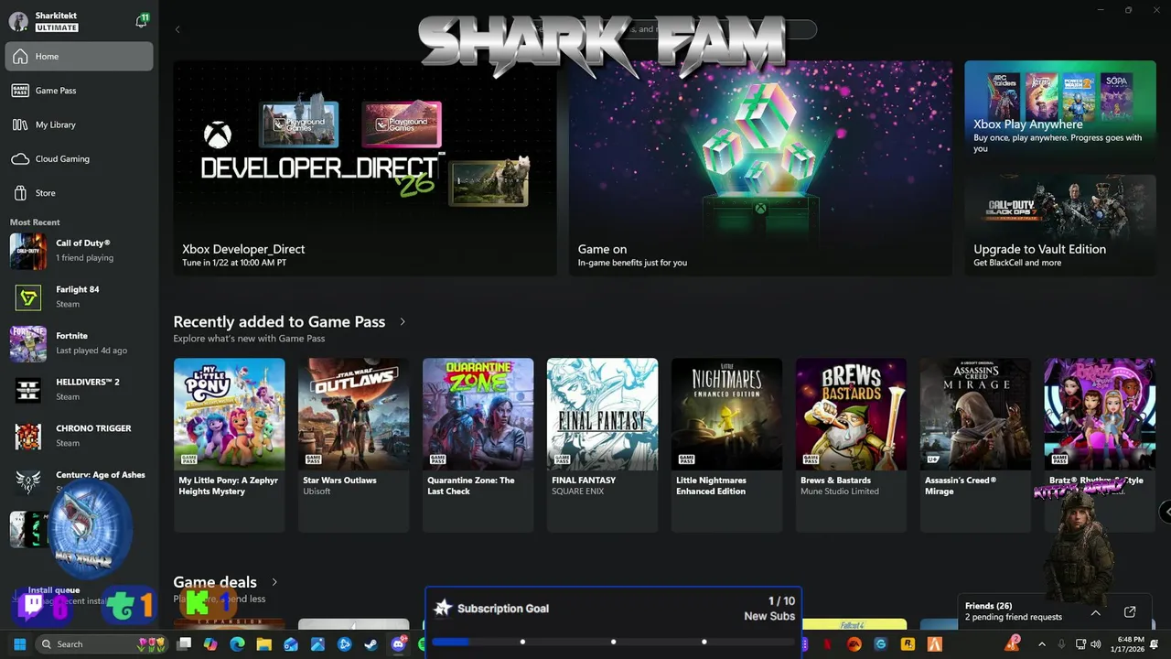Launch Steam from the taskbar
This screenshot has height=659, width=1171.
[x=371, y=644]
